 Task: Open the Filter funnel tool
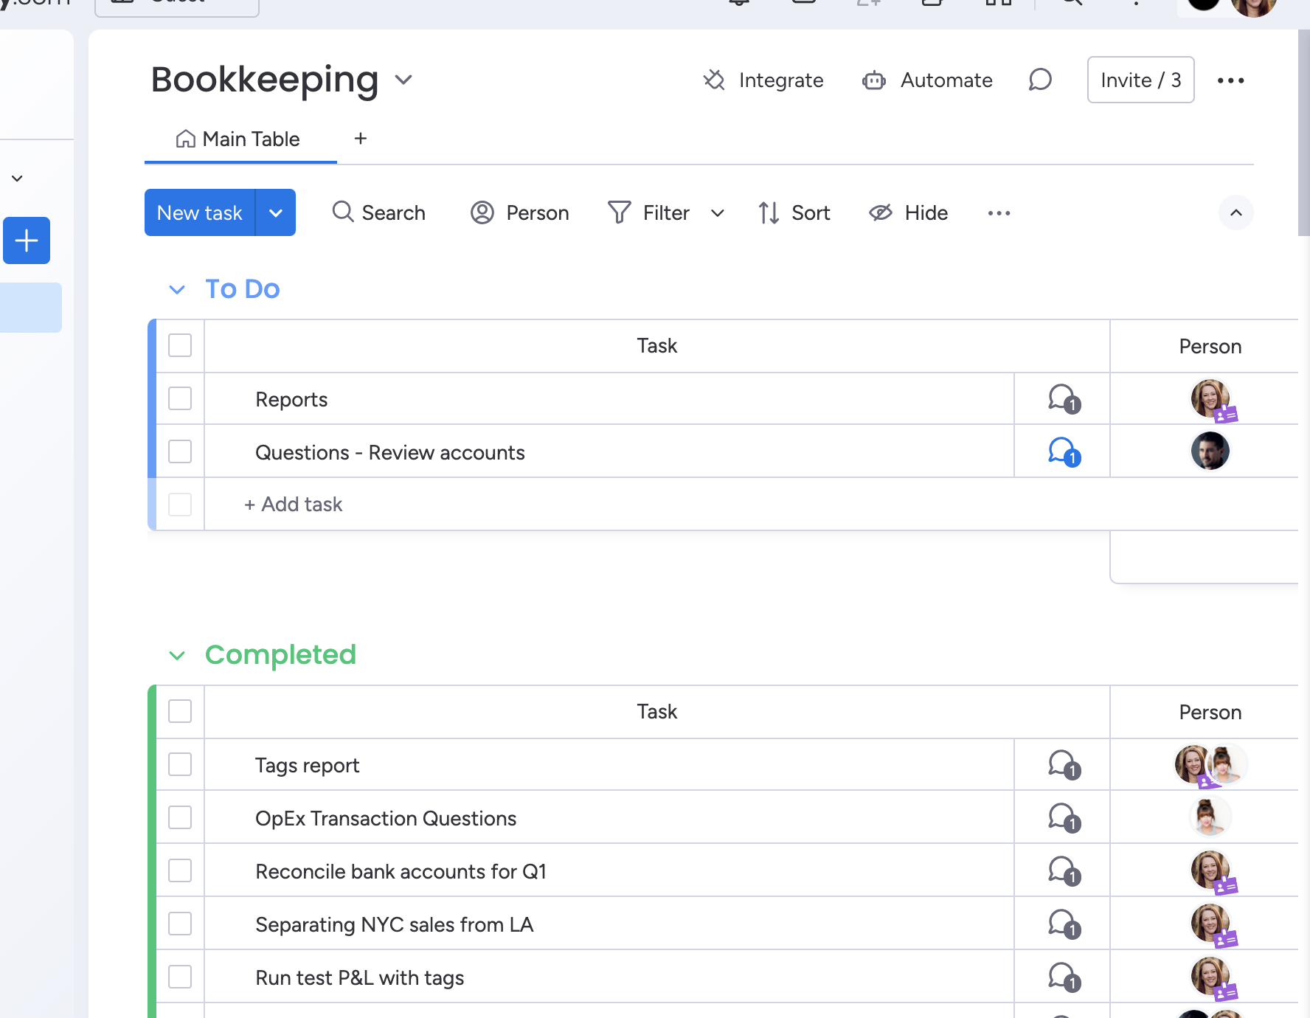pyautogui.click(x=649, y=212)
